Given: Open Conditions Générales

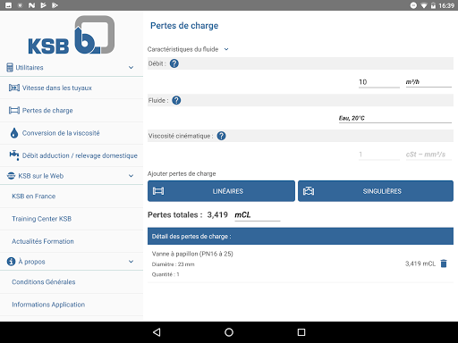Looking at the screenshot, I should point(72,282).
